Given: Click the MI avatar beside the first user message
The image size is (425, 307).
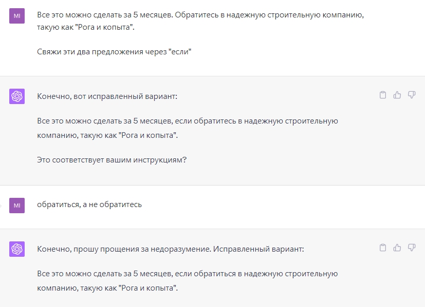Looking at the screenshot, I should point(17,16).
